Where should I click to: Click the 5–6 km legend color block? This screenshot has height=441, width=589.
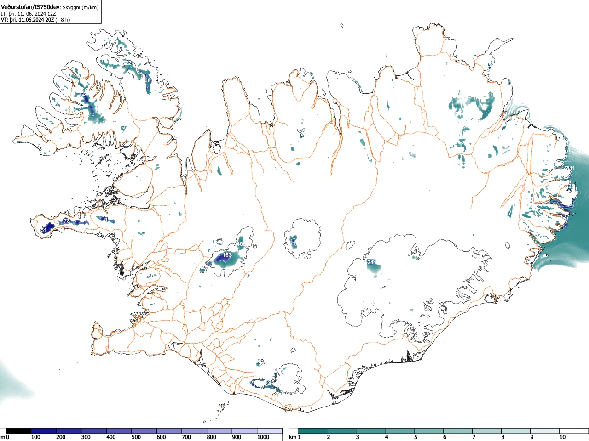(428, 431)
